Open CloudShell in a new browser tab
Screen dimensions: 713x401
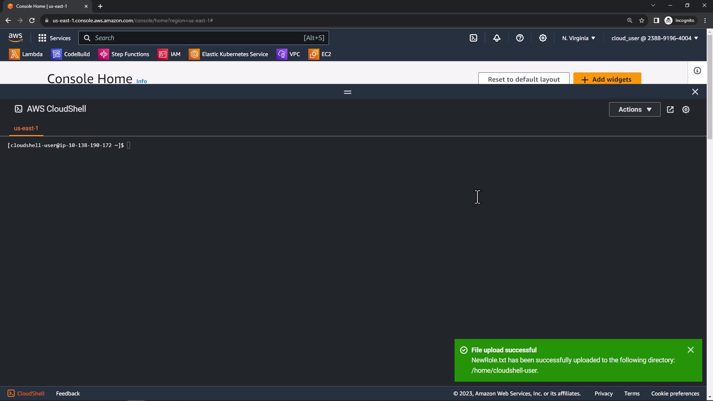(x=670, y=110)
